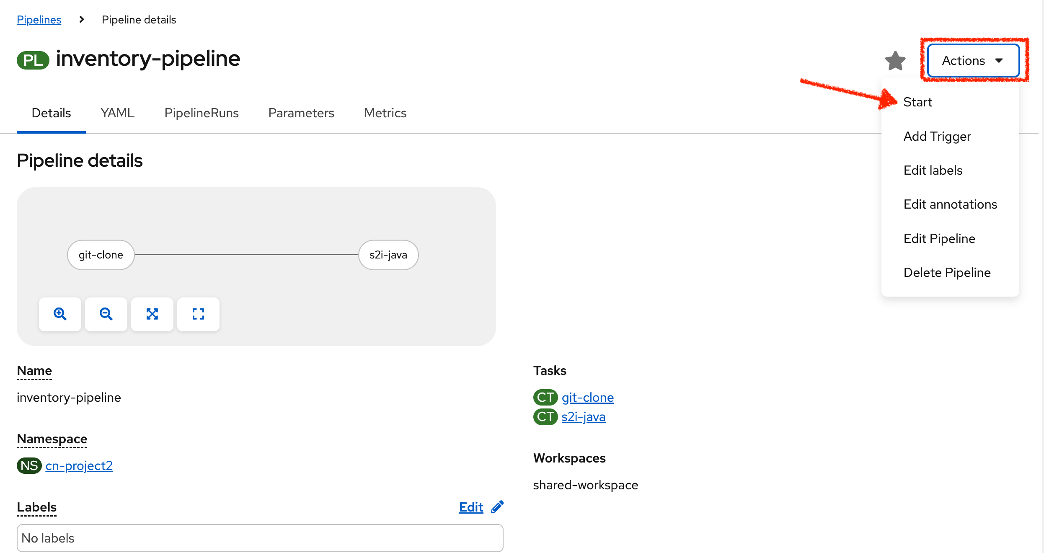The image size is (1044, 553).
Task: Select Start from the Actions menu
Action: 917,101
